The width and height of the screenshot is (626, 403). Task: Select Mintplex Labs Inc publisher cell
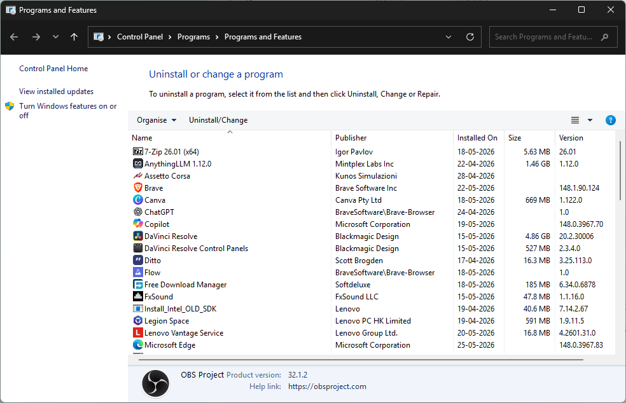coord(364,163)
